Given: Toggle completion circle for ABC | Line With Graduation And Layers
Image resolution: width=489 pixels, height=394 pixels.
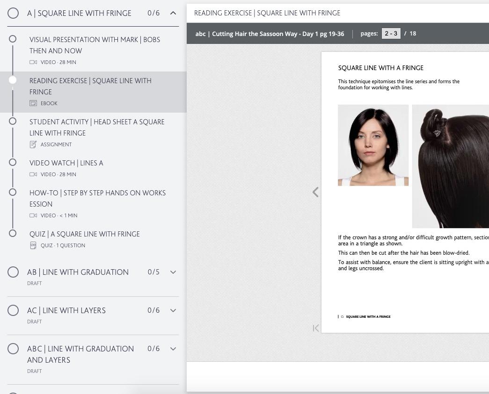Looking at the screenshot, I should pos(13,349).
